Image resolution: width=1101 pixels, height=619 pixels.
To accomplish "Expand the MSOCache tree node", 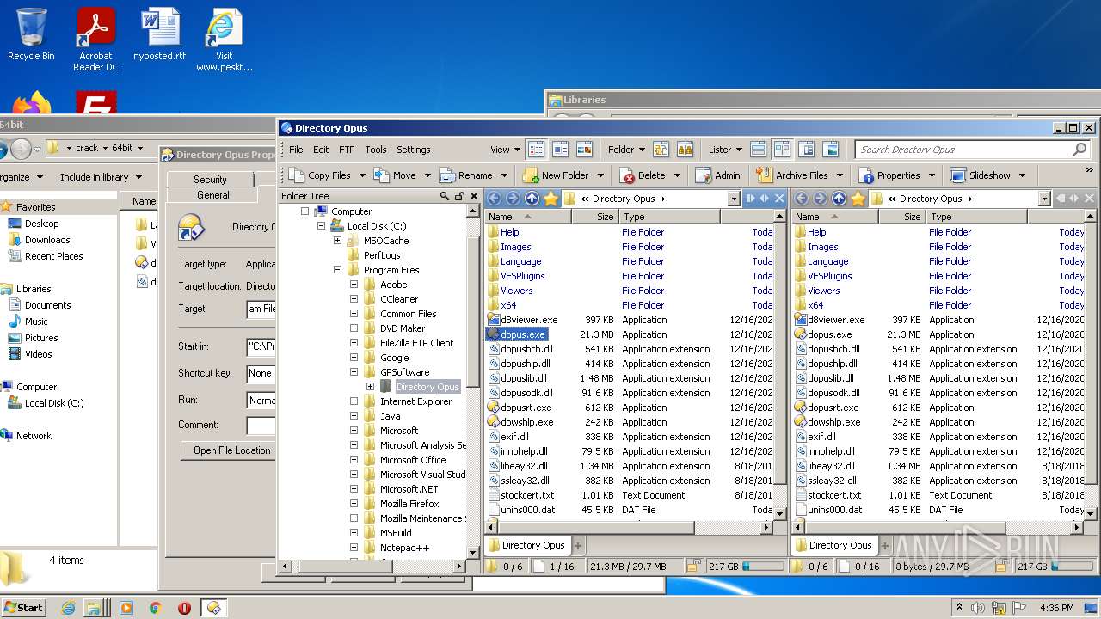I will pos(337,241).
